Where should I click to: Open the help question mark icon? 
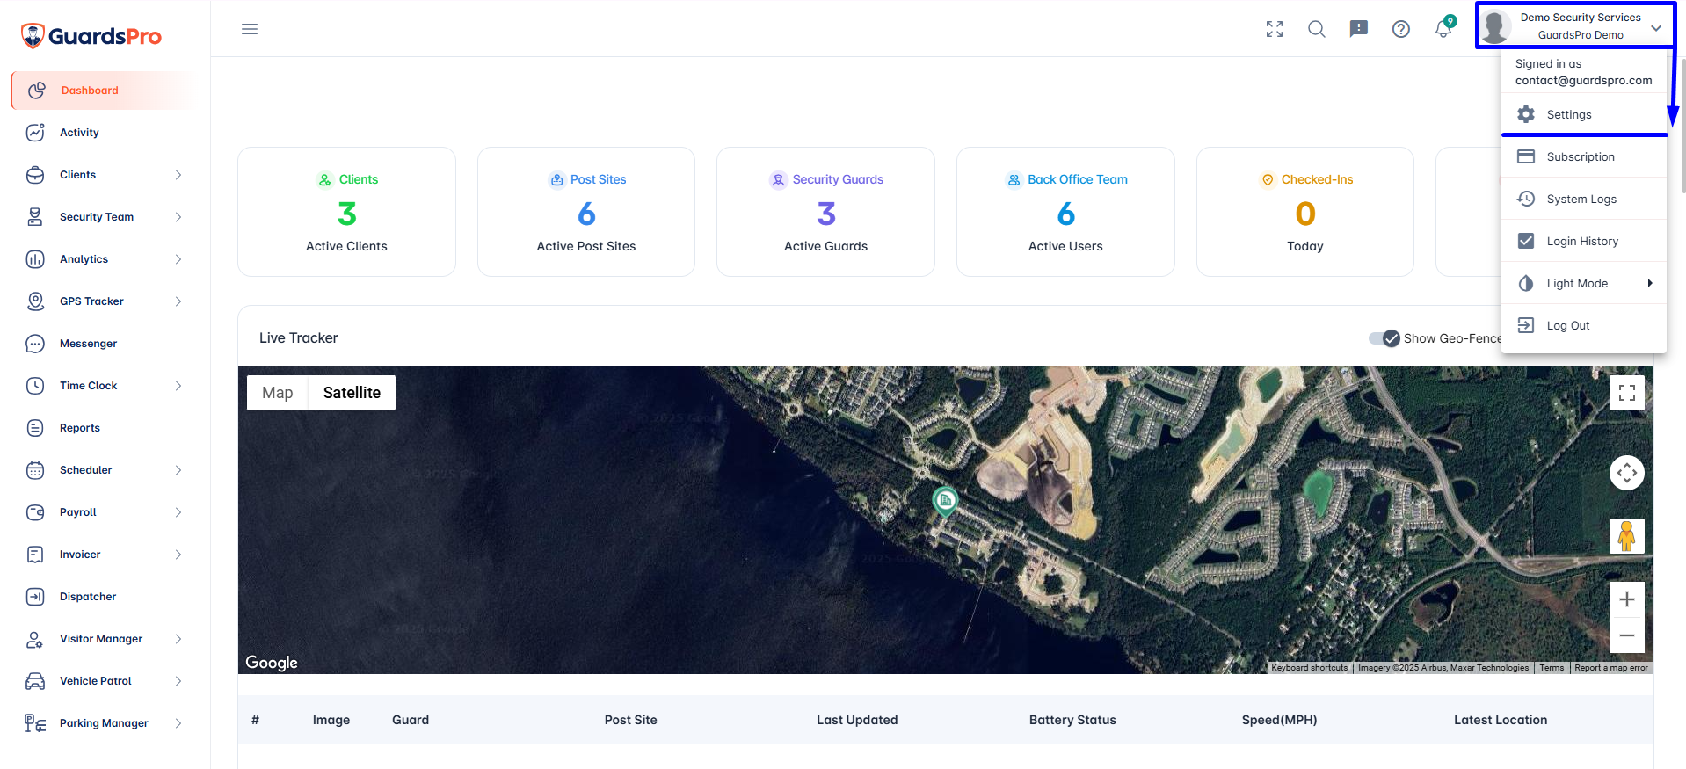[1401, 29]
